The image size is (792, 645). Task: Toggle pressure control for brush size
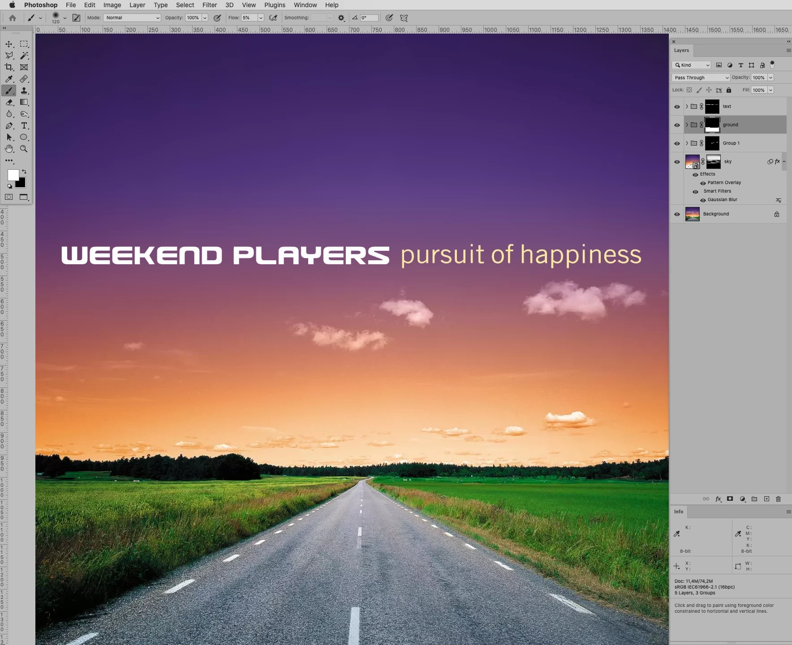pos(389,18)
